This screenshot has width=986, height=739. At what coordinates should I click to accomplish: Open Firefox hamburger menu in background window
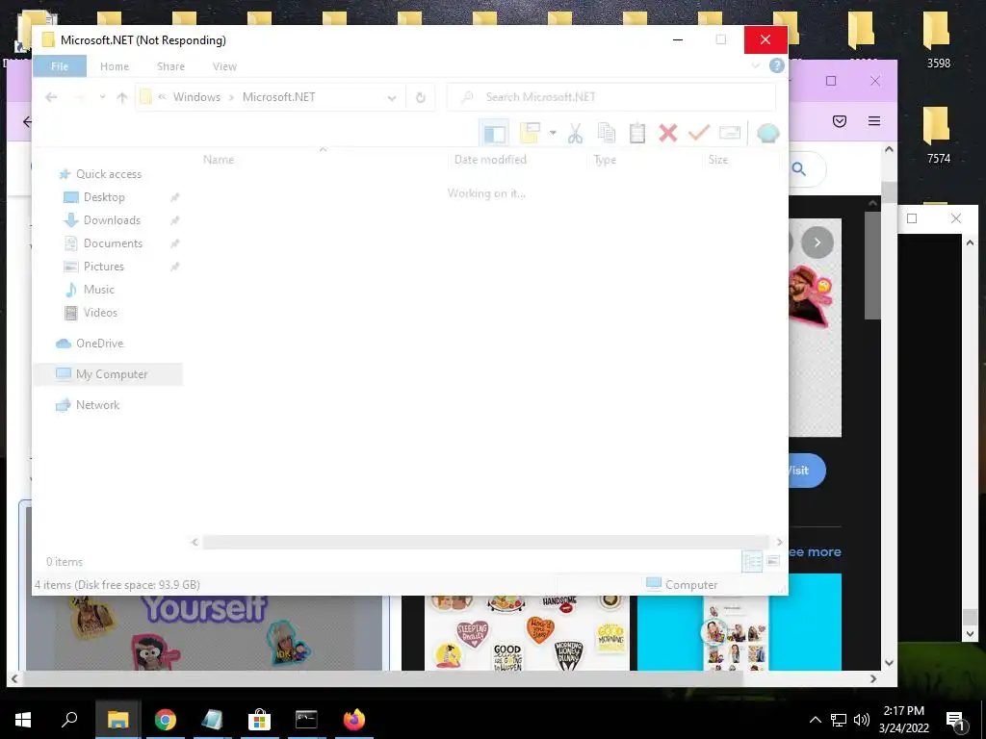click(874, 120)
